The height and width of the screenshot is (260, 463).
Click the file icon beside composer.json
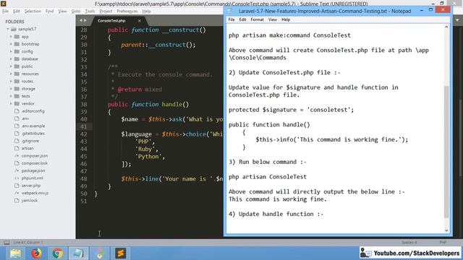(17, 156)
